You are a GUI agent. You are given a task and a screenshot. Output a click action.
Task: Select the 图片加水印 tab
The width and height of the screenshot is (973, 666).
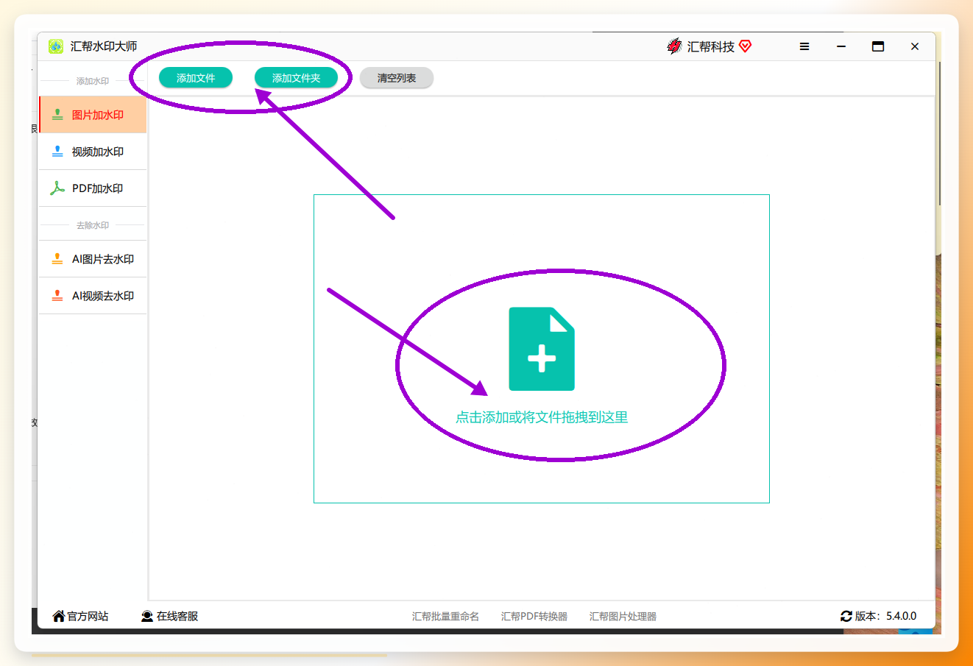(93, 115)
